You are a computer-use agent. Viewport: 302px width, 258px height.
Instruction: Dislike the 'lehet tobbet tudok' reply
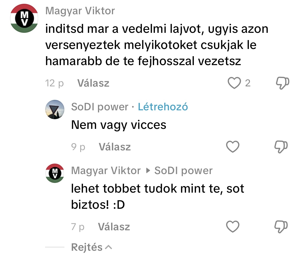pyautogui.click(x=281, y=226)
